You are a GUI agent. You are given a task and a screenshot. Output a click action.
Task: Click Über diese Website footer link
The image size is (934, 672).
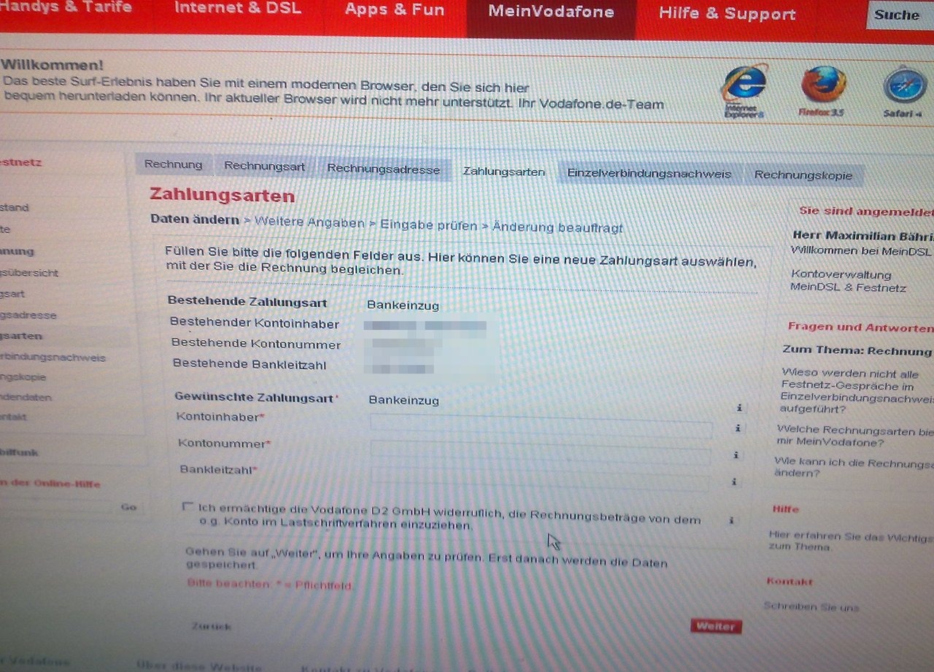(x=198, y=667)
